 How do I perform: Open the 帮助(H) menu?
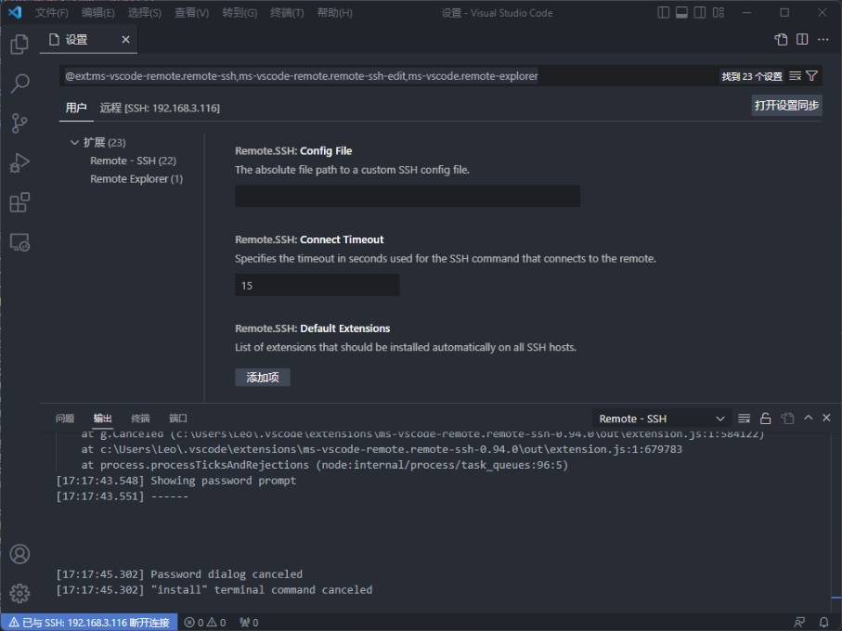coord(334,13)
